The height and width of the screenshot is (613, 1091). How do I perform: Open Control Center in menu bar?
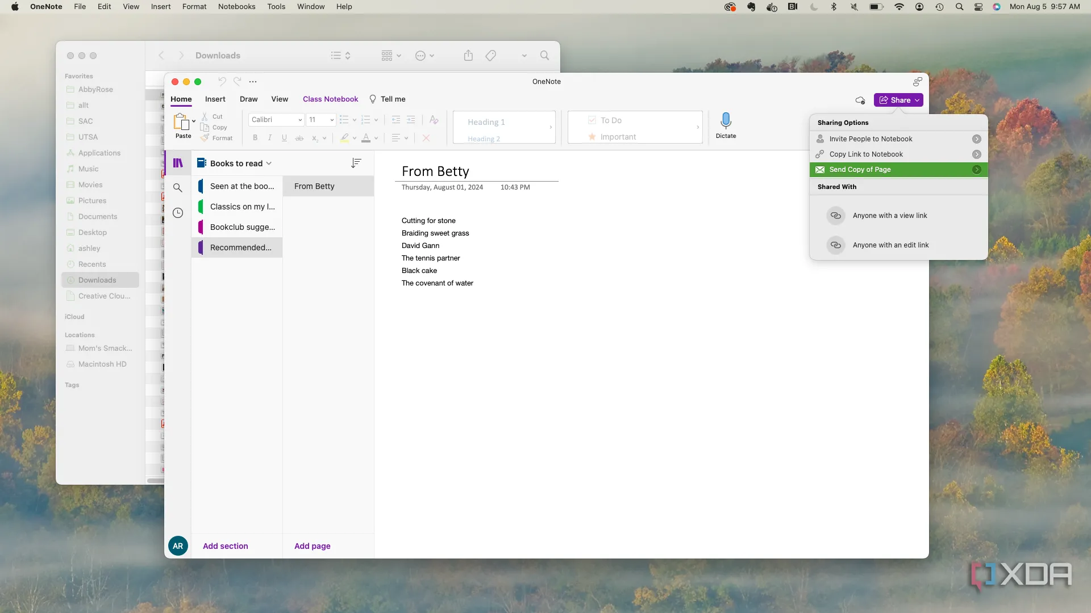point(978,7)
